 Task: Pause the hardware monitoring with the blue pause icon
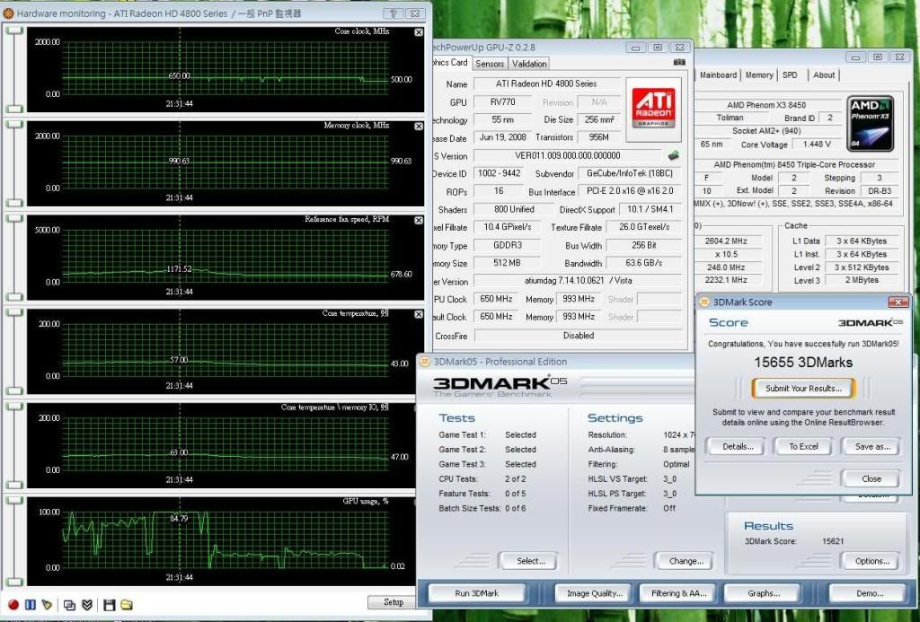tap(30, 604)
